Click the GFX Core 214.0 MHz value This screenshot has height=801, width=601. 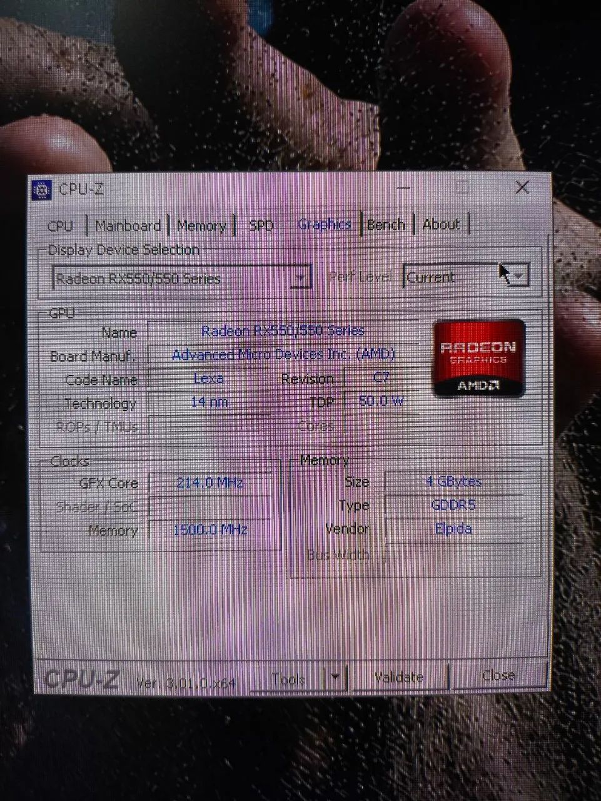click(x=210, y=482)
